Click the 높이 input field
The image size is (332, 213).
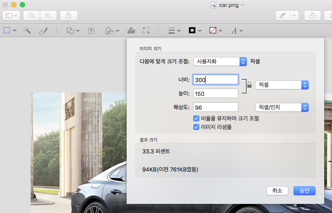pyautogui.click(x=216, y=94)
